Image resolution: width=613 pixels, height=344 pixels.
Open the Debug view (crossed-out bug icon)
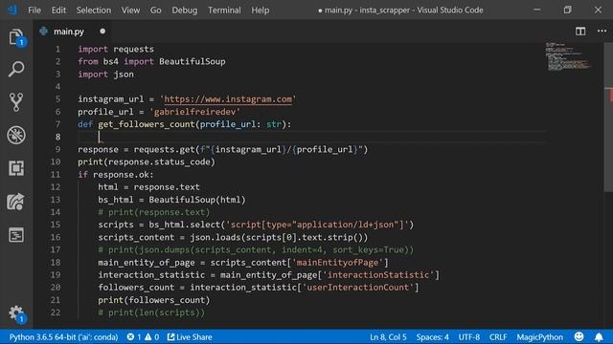click(x=16, y=136)
